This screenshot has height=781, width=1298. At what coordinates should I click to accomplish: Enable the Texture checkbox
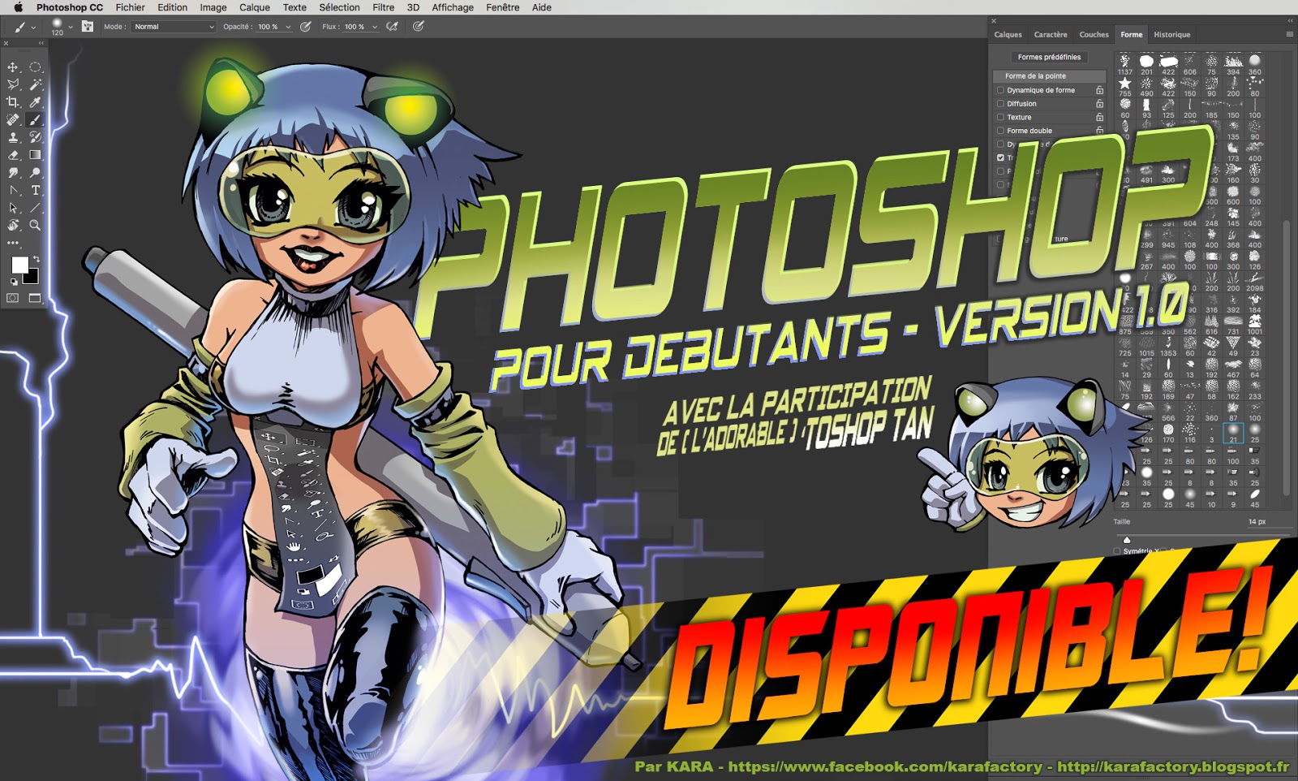(1000, 117)
